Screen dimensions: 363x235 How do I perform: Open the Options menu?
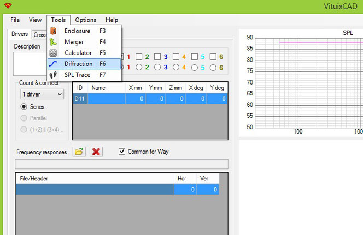[85, 20]
